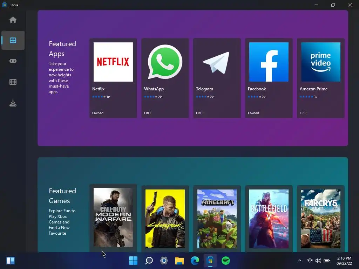The height and width of the screenshot is (269, 359).
Task: Click Amazon Prime star rating 3k
Action: 309,97
